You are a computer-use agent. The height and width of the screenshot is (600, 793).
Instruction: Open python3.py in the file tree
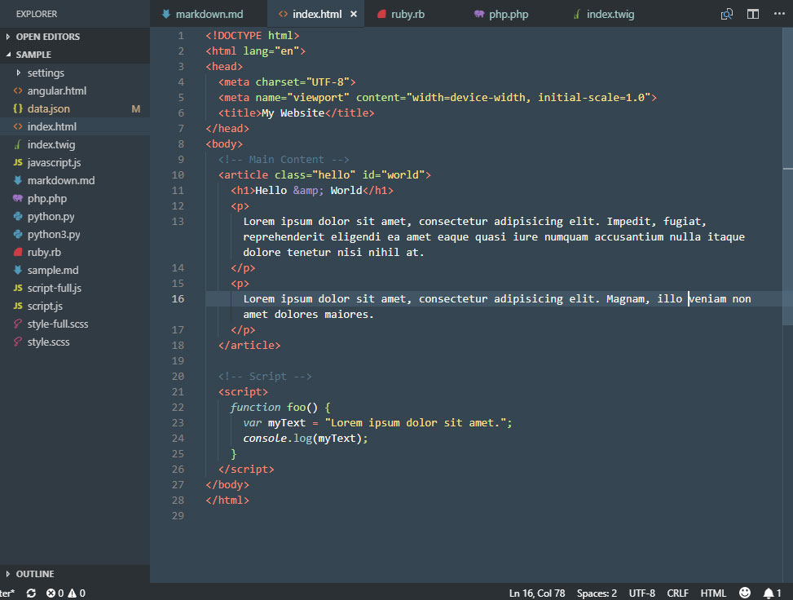(x=75, y=234)
